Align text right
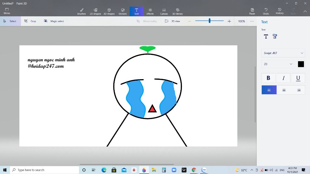310x174 pixels. (x=298, y=90)
